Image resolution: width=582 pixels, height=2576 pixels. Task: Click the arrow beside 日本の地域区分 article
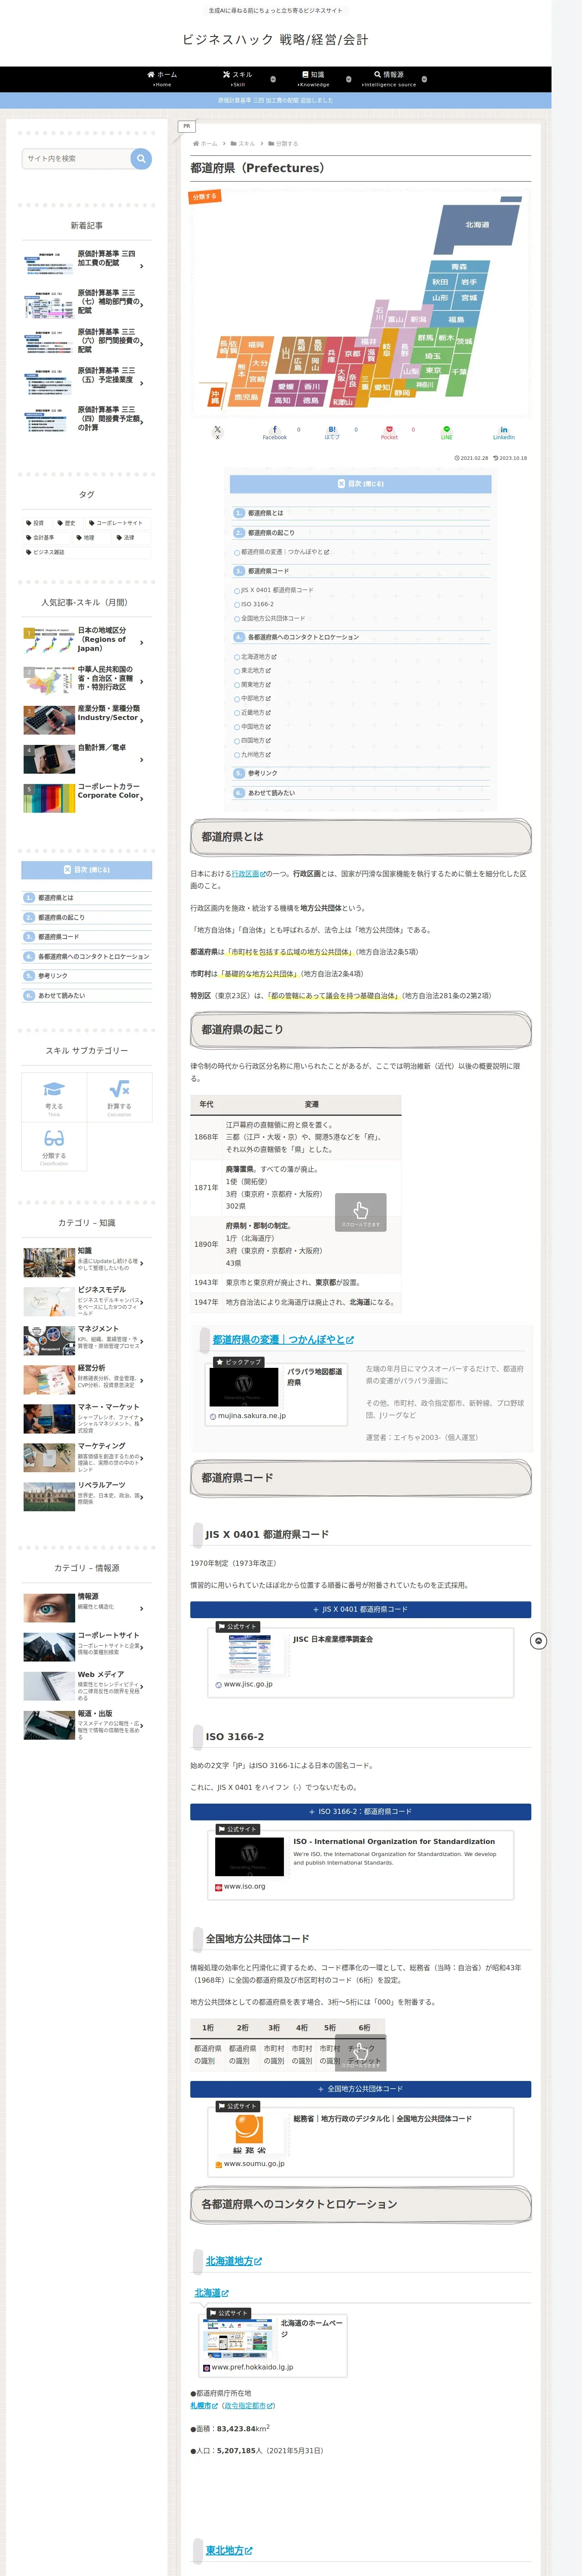[142, 643]
